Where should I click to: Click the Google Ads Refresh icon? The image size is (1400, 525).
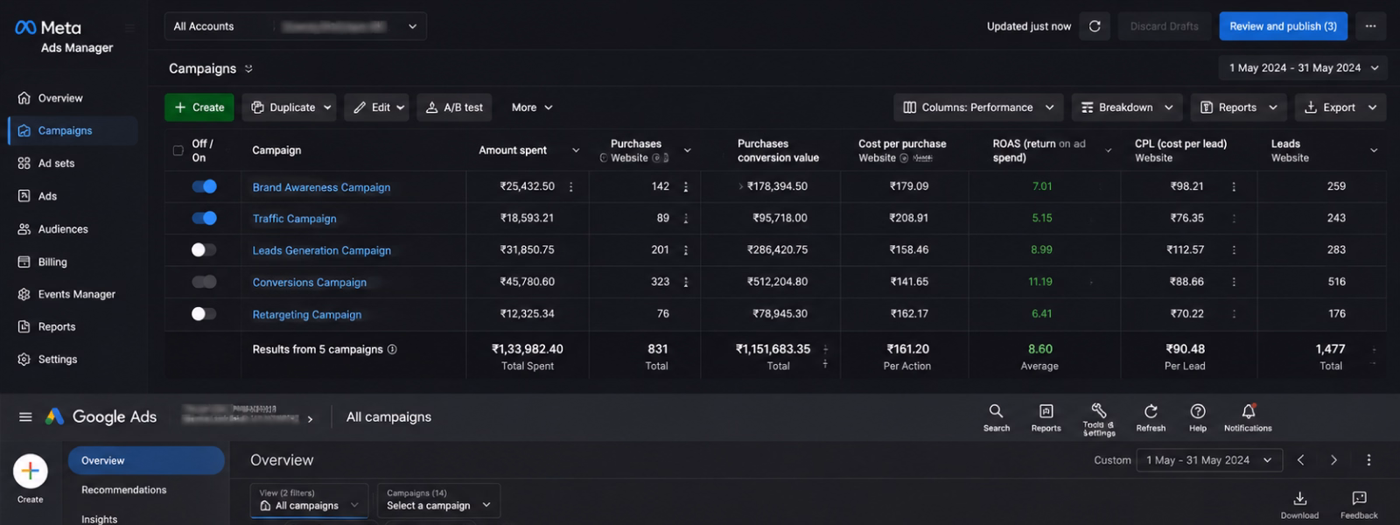(x=1151, y=417)
